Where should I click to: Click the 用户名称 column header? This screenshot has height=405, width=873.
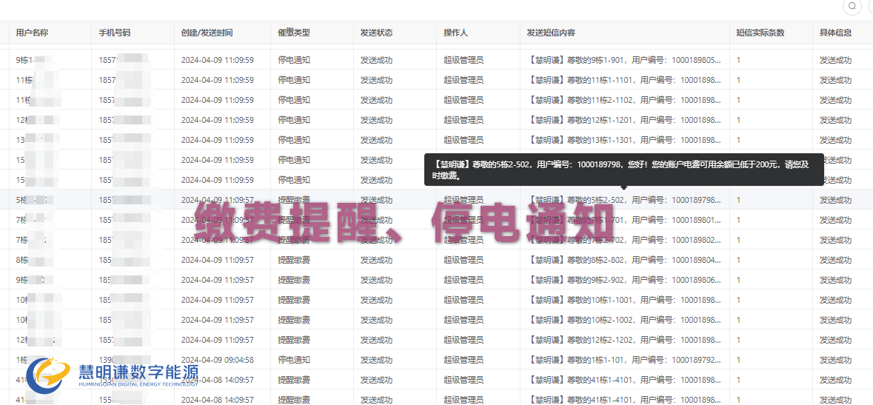32,33
